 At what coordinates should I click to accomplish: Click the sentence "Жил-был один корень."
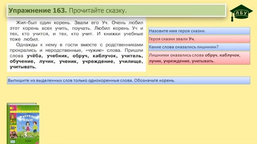click(44, 22)
